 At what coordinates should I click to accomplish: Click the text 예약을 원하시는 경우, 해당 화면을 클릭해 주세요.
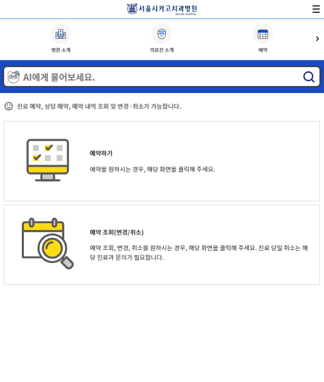pyautogui.click(x=153, y=169)
